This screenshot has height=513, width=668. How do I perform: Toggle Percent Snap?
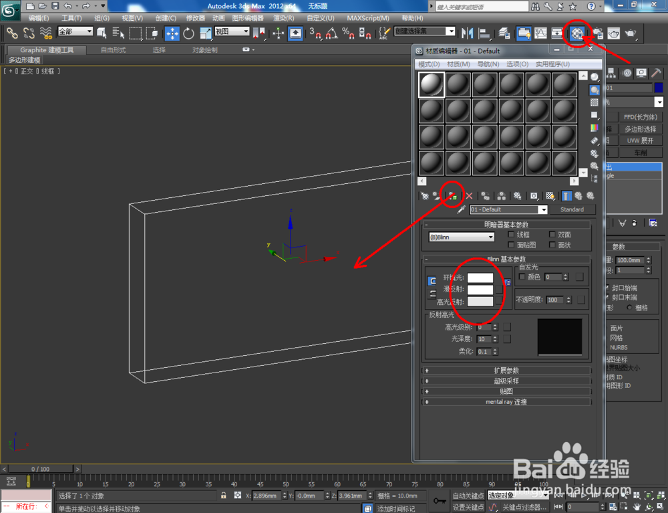(348, 33)
